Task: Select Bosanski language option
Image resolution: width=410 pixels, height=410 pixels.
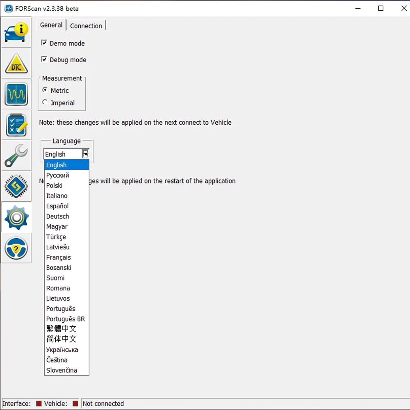Action: pyautogui.click(x=67, y=267)
